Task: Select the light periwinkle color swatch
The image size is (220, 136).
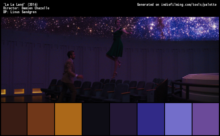Action: click(x=178, y=119)
